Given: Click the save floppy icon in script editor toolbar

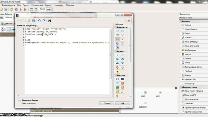Looking at the screenshot, I should tap(33, 21).
